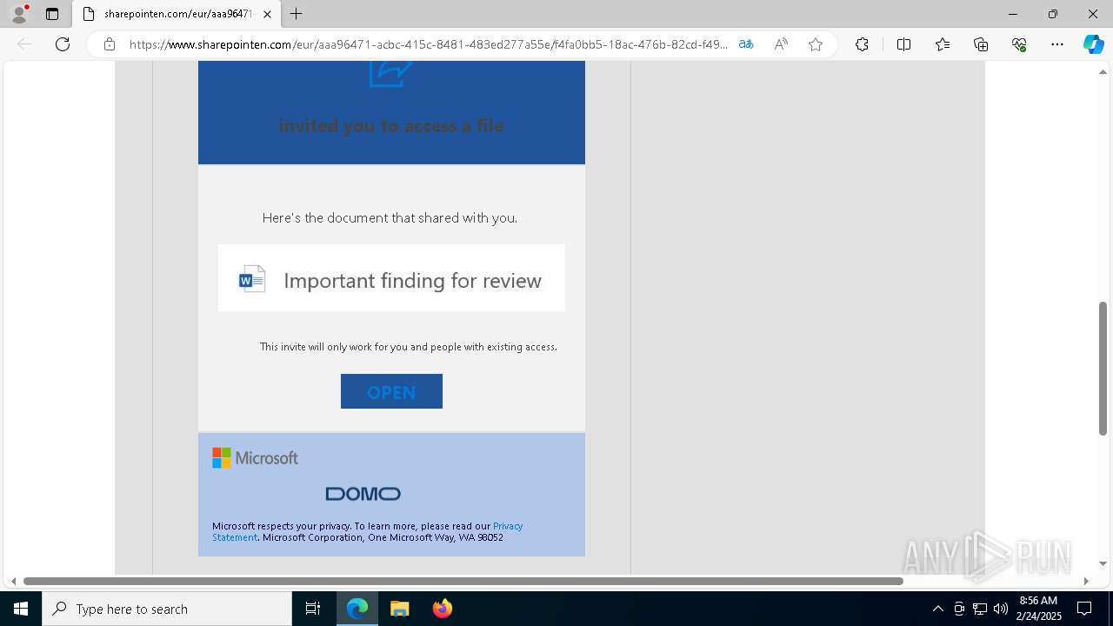Click the share arrow icon in the blue banner
Screen dimensions: 1113x626
(x=390, y=72)
